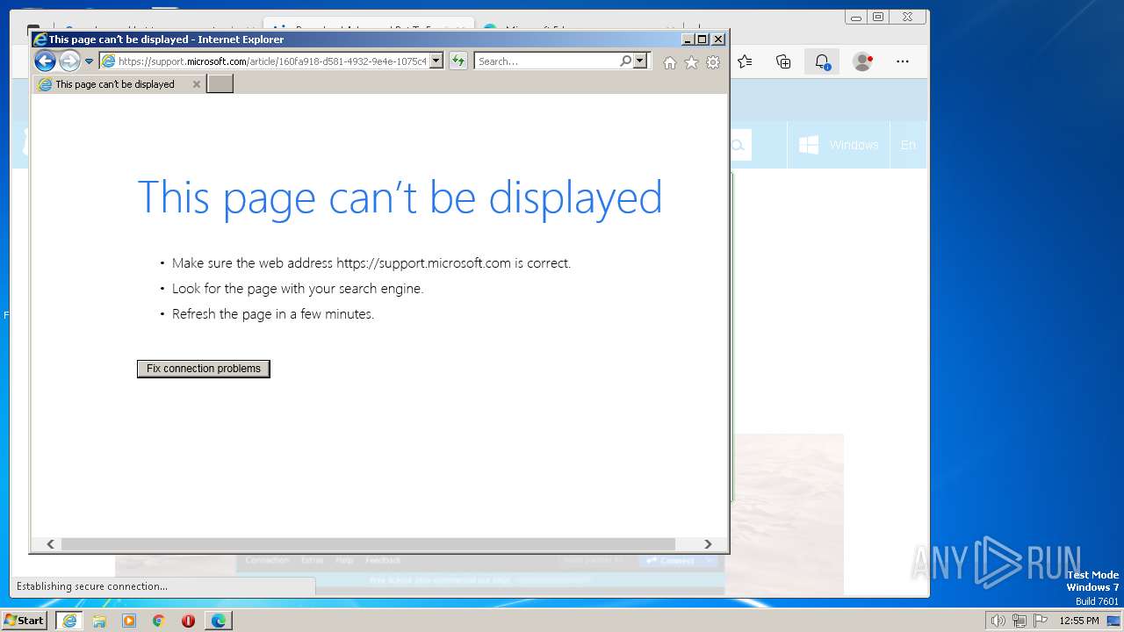Restore the Edge window with restore button
The image size is (1124, 632).
coord(878,17)
